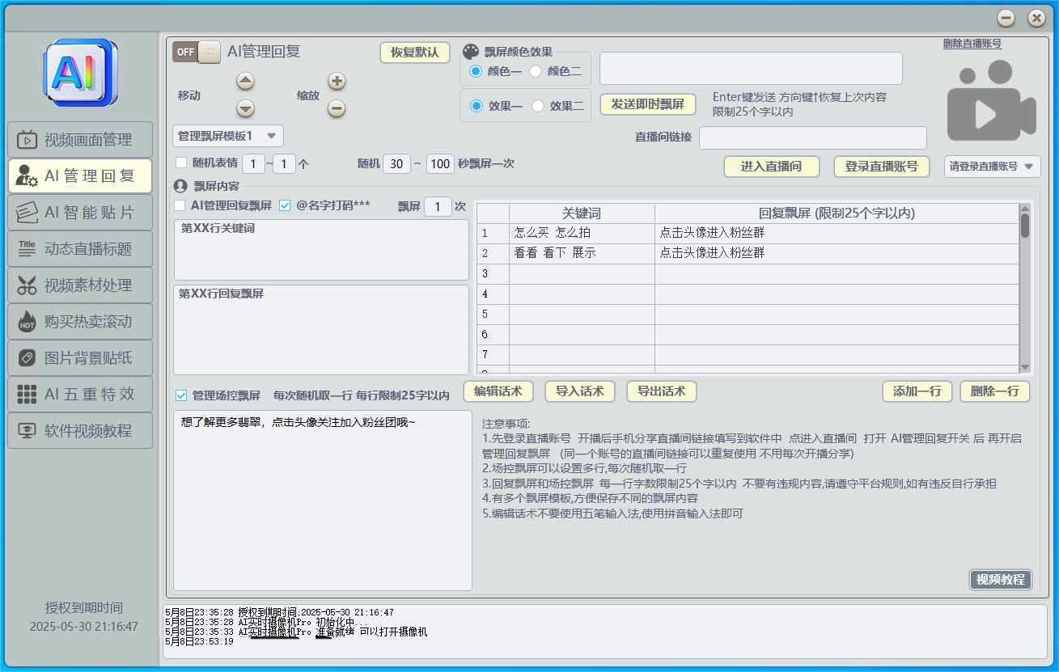Click the 回复飘屏 column header
1059x672 pixels.
click(837, 213)
